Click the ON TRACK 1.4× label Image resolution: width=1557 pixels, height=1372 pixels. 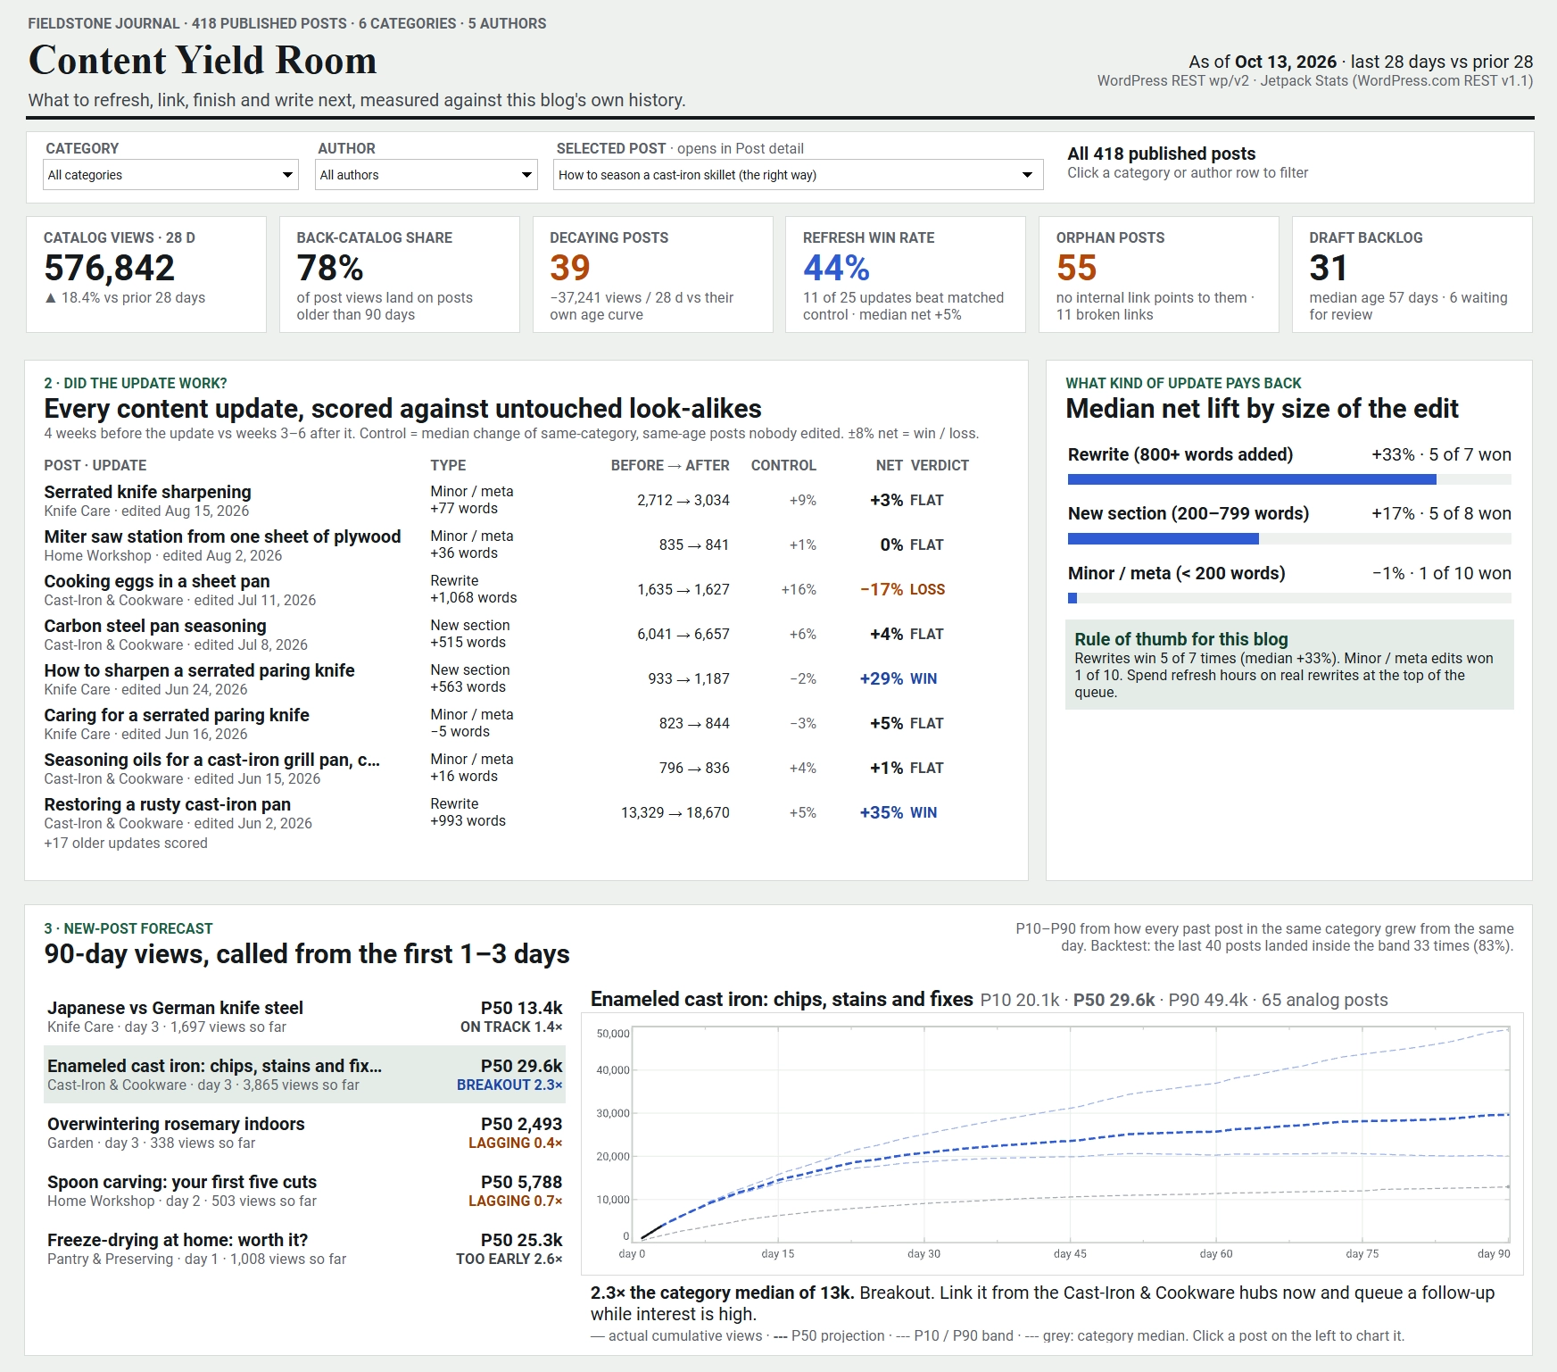click(x=511, y=1027)
